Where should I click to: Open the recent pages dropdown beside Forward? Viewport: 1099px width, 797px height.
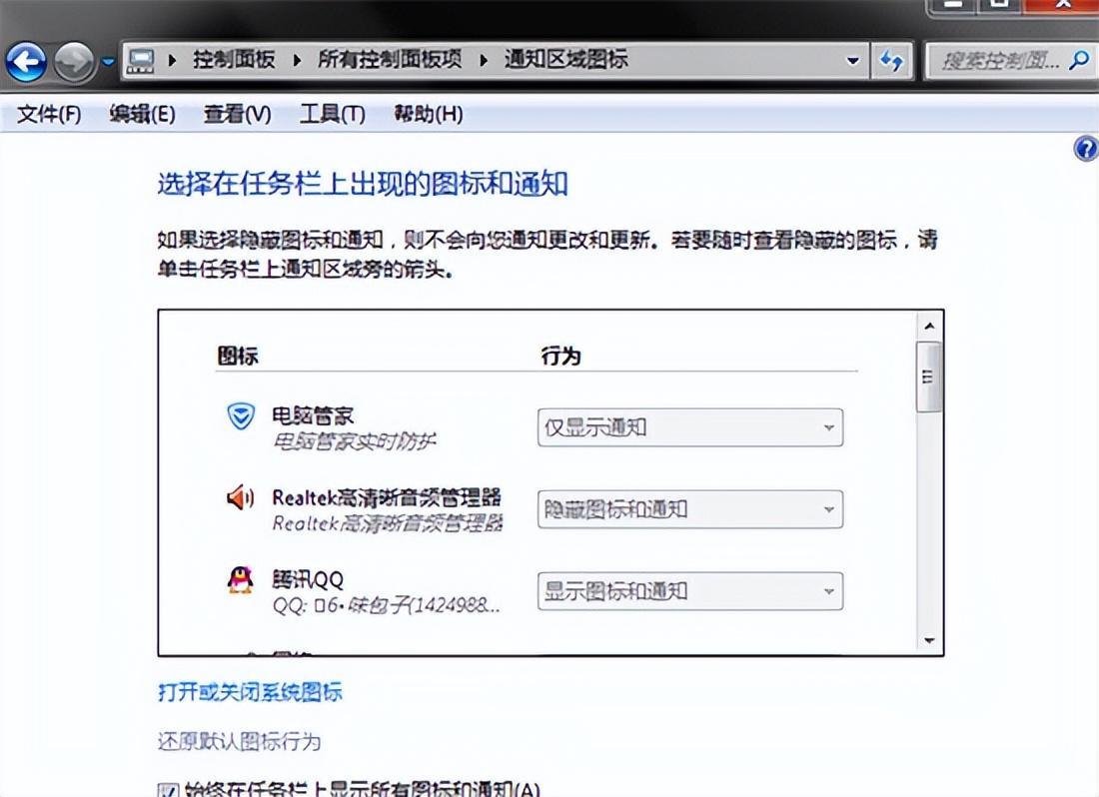pyautogui.click(x=107, y=62)
